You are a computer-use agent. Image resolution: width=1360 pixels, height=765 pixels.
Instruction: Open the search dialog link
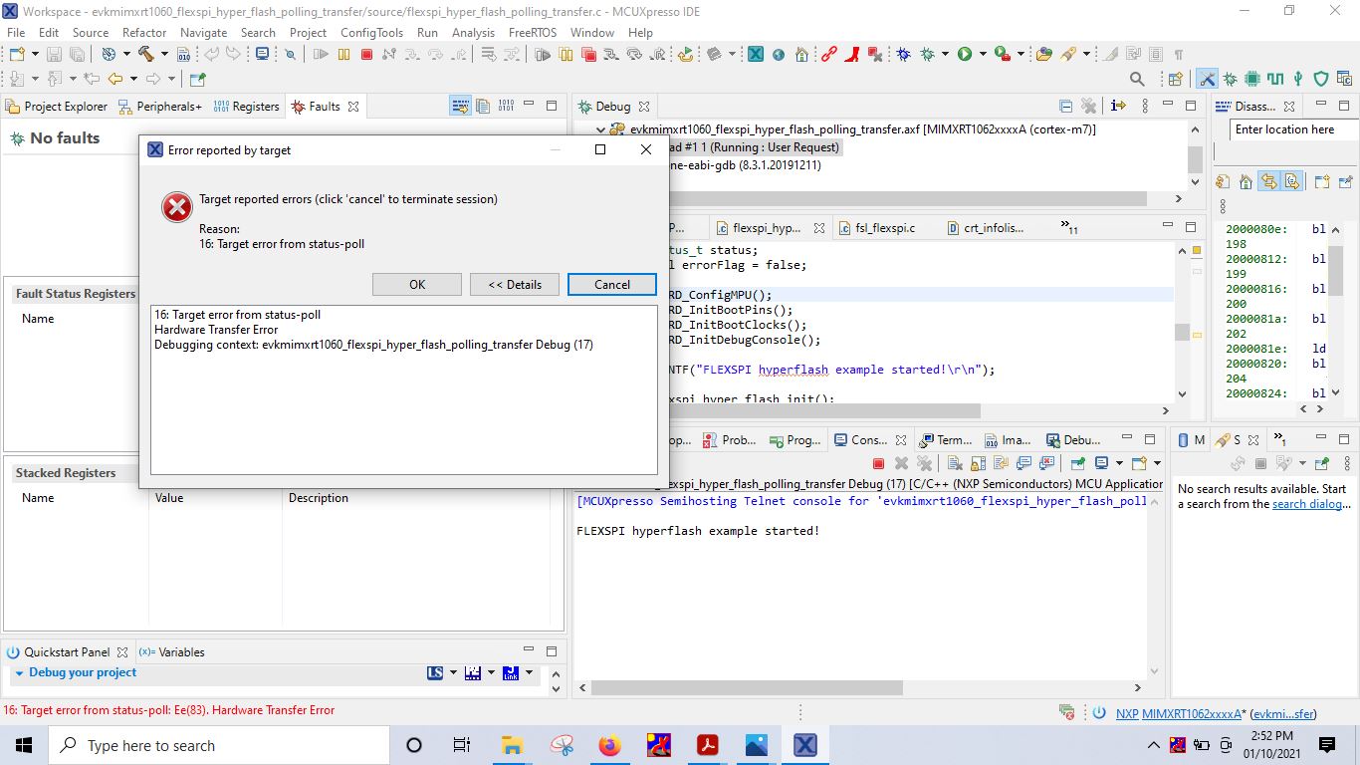point(1311,504)
